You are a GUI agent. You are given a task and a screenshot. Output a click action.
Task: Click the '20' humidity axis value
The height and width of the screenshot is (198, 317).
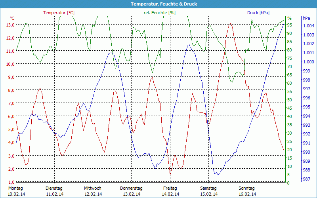[x=290, y=150]
